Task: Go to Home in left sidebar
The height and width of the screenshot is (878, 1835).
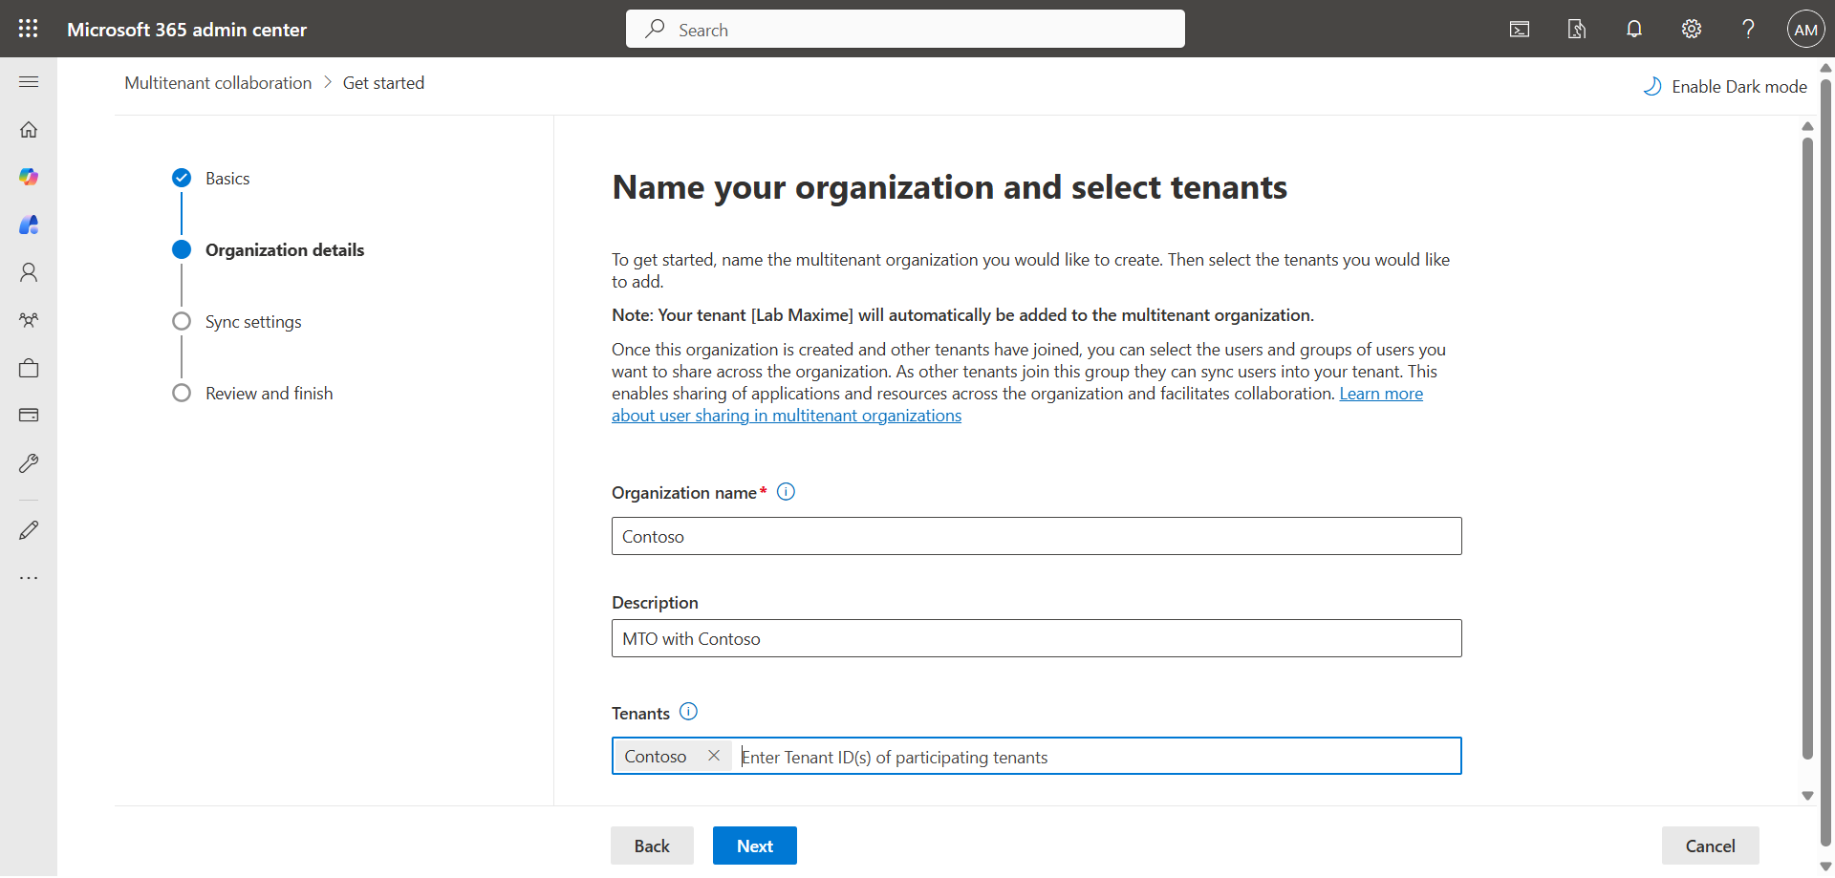Action: coord(29,129)
